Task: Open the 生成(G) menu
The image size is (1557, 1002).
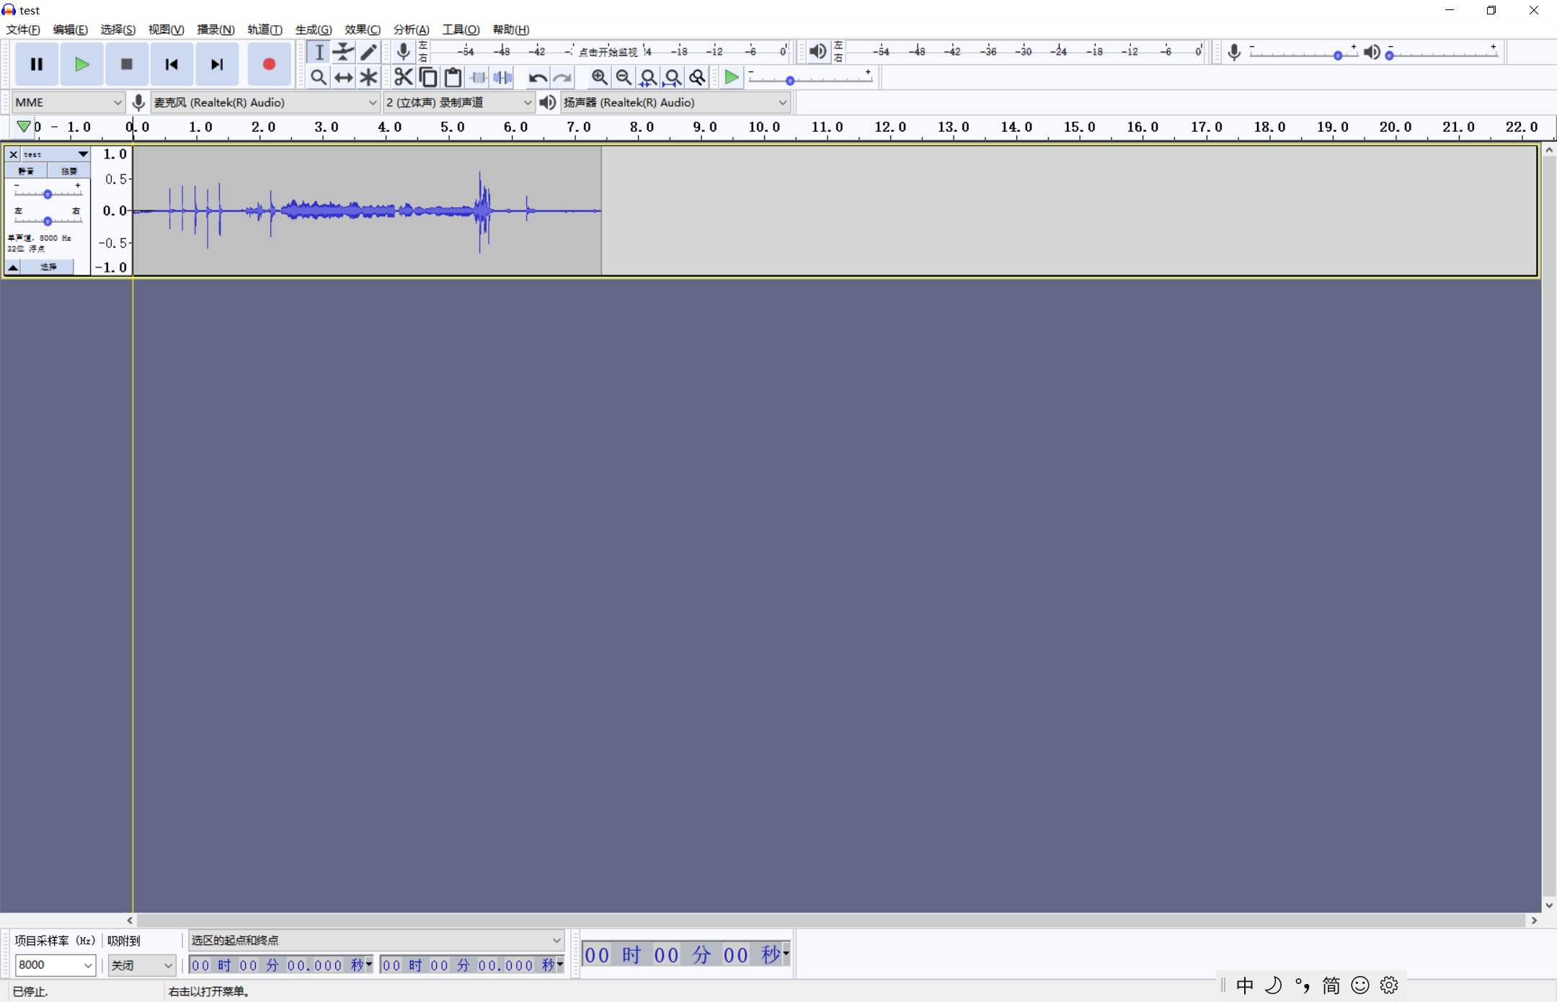Action: point(313,30)
